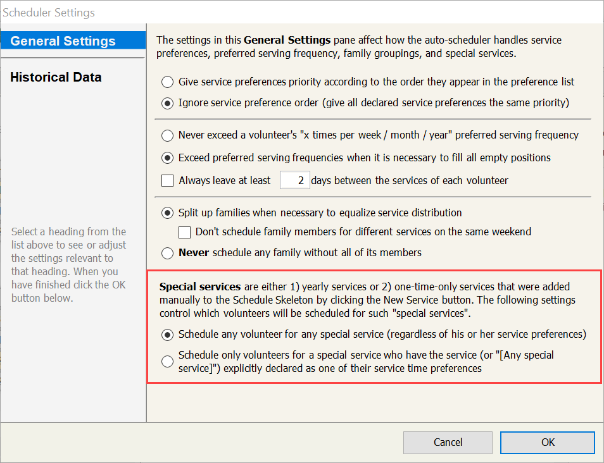Choose "Never schedule any family without all members"

[x=167, y=253]
